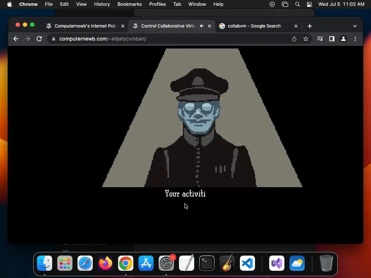Open the Window menu

point(197,4)
